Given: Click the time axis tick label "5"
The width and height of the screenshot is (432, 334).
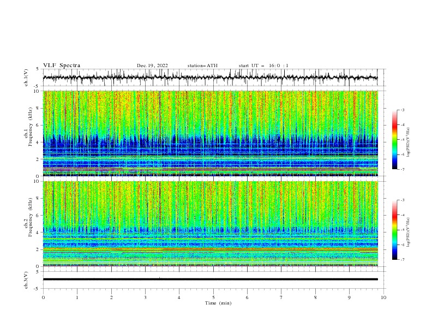Looking at the screenshot, I should pos(213,297).
